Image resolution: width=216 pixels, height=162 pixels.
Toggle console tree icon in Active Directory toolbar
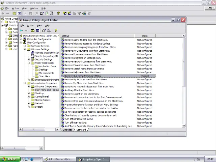coord(19,13)
